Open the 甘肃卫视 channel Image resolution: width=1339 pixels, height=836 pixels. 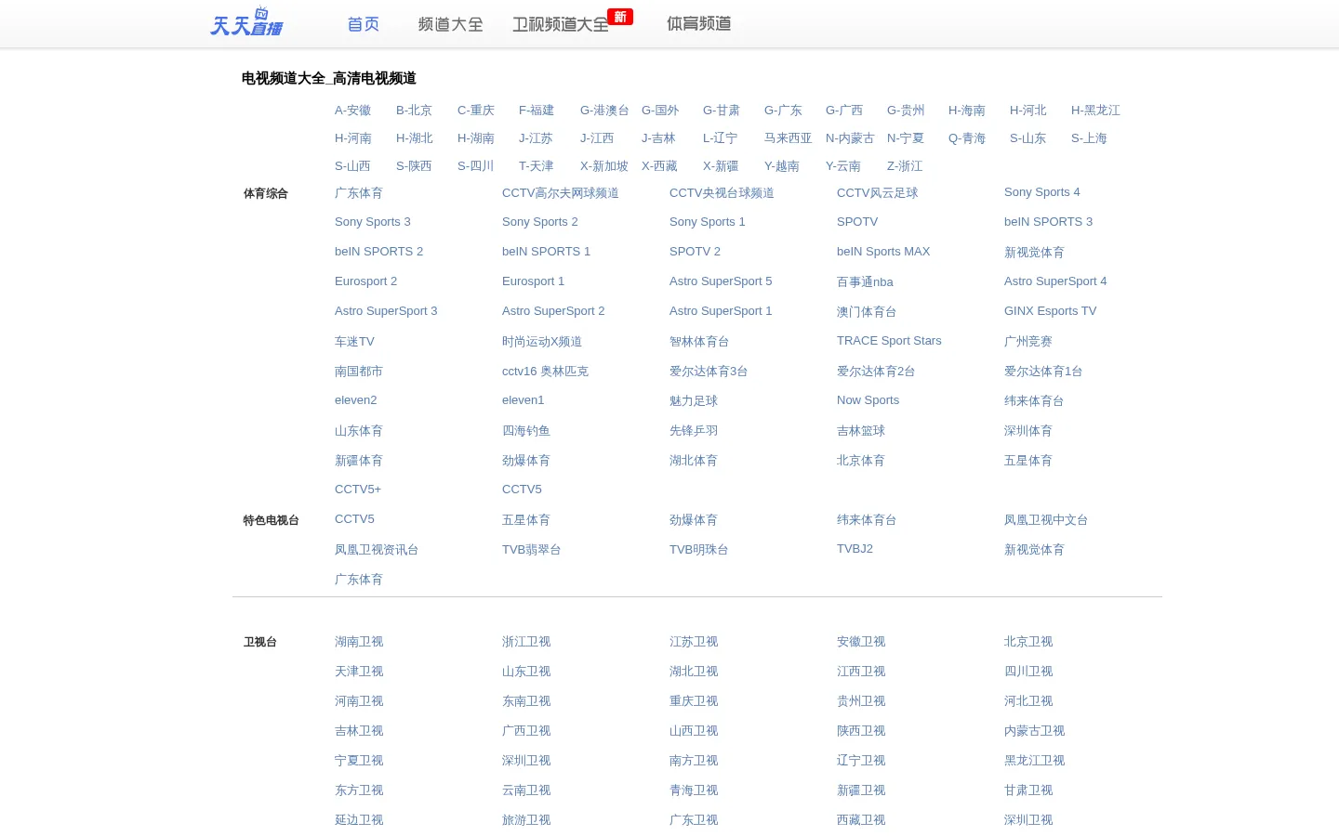[x=1028, y=790]
